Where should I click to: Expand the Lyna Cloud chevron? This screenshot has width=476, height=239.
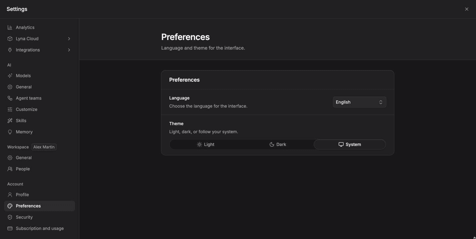pyautogui.click(x=69, y=39)
